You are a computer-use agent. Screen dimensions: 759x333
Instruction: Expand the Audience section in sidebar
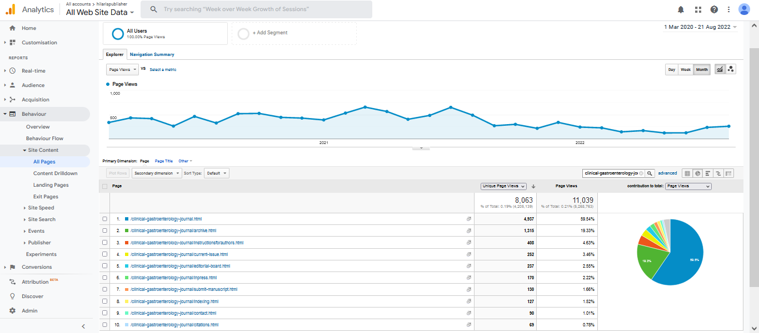[33, 85]
